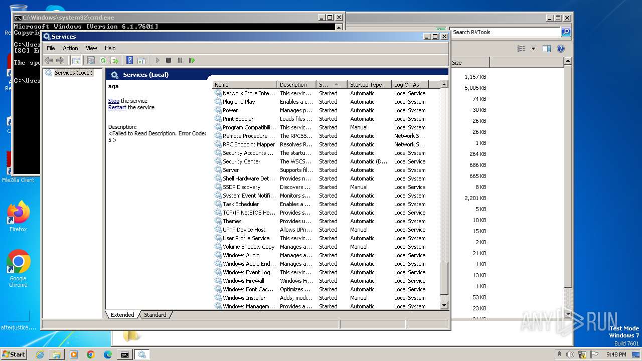
Task: Select the Server service row
Action: (x=326, y=170)
